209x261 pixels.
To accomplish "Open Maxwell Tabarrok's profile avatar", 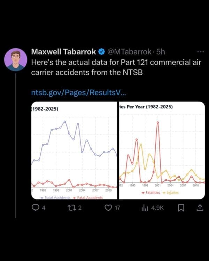I will point(16,60).
